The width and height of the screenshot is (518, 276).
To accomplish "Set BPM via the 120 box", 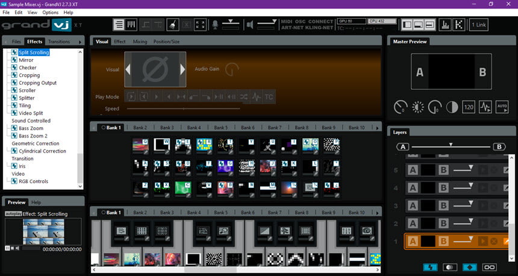I will pos(469,107).
